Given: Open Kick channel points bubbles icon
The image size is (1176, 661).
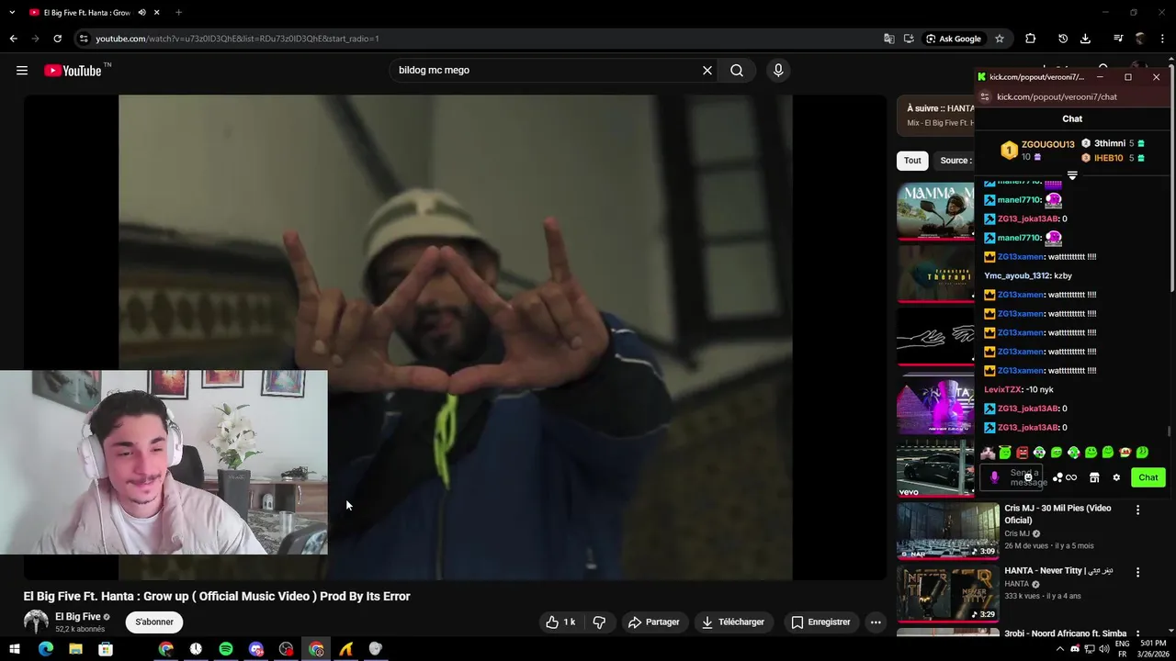Looking at the screenshot, I should [1057, 477].
